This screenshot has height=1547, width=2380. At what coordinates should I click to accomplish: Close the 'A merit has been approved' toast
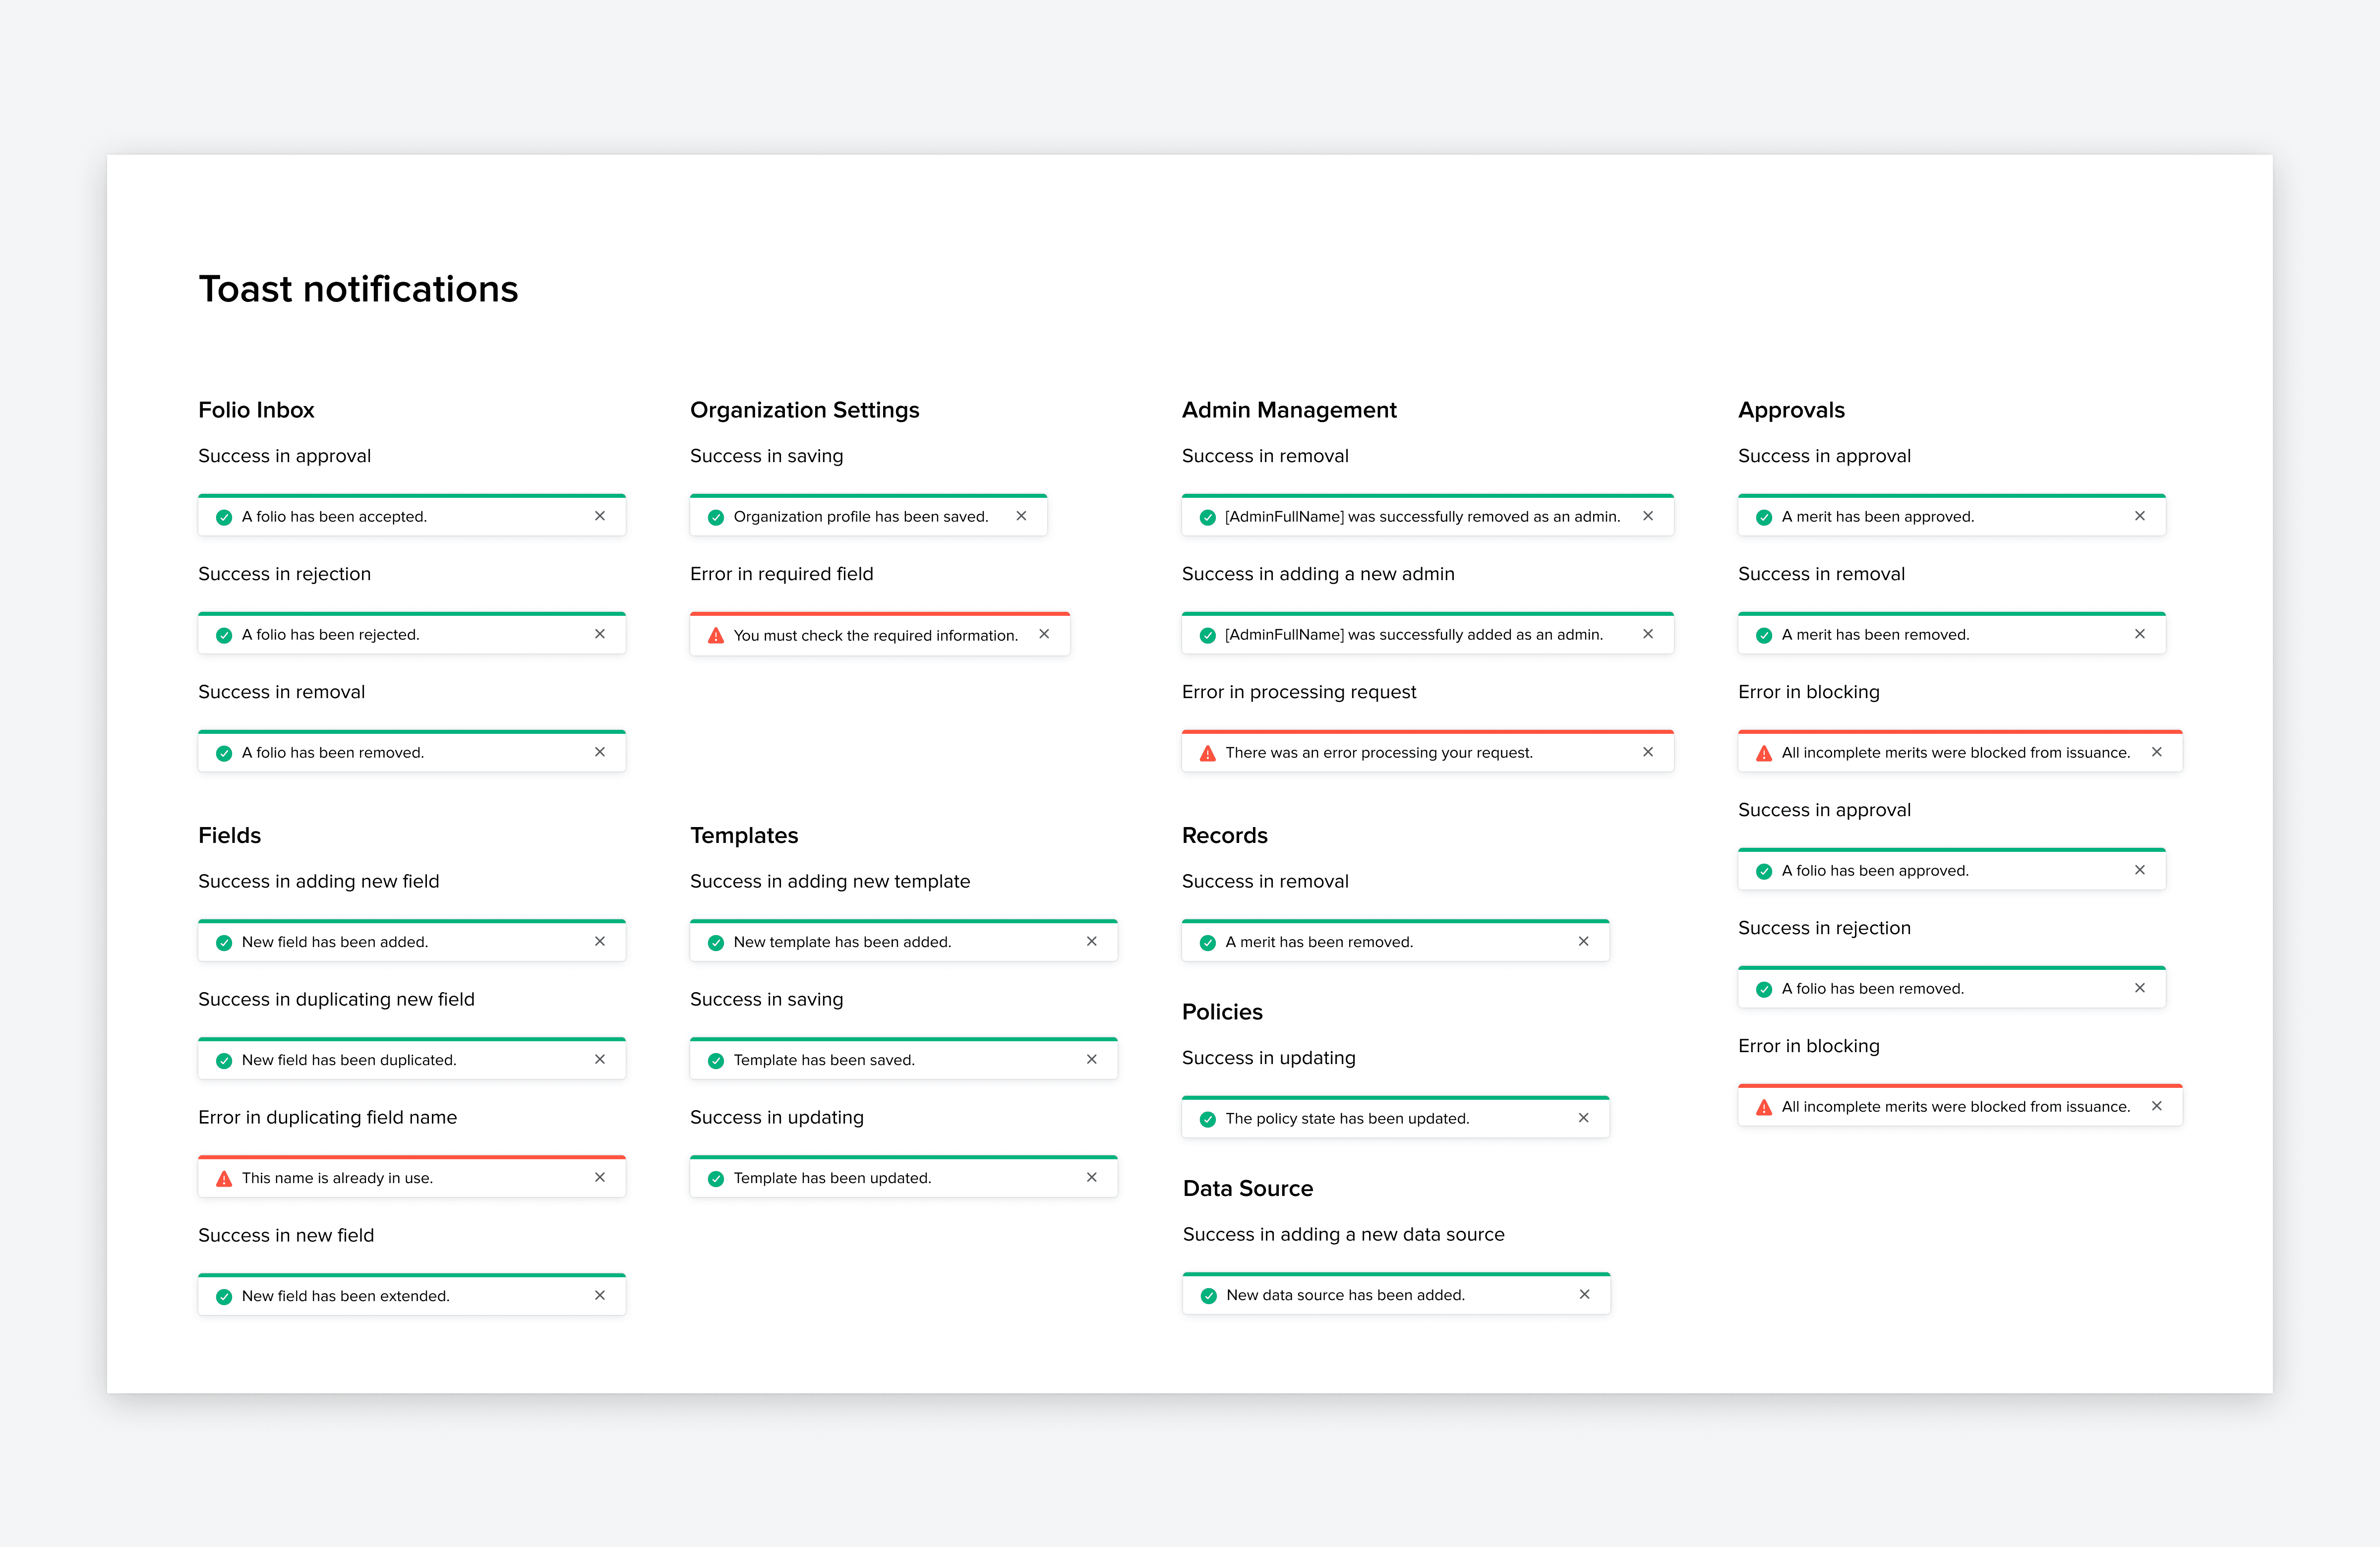click(x=2140, y=516)
